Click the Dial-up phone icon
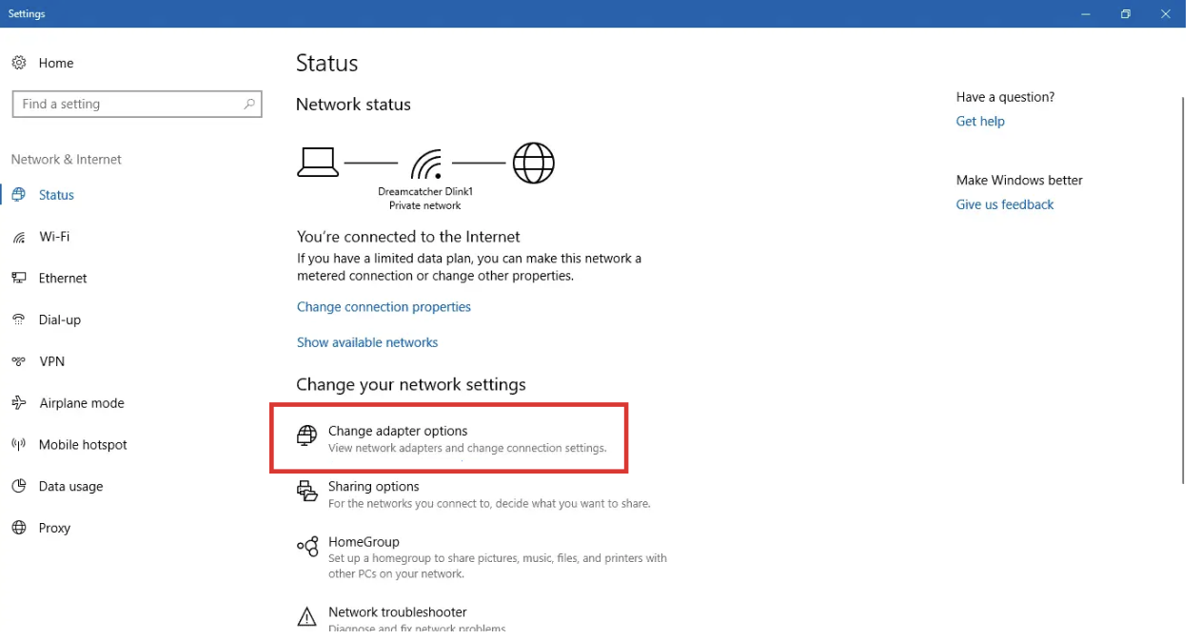The image size is (1201, 639). click(x=19, y=319)
